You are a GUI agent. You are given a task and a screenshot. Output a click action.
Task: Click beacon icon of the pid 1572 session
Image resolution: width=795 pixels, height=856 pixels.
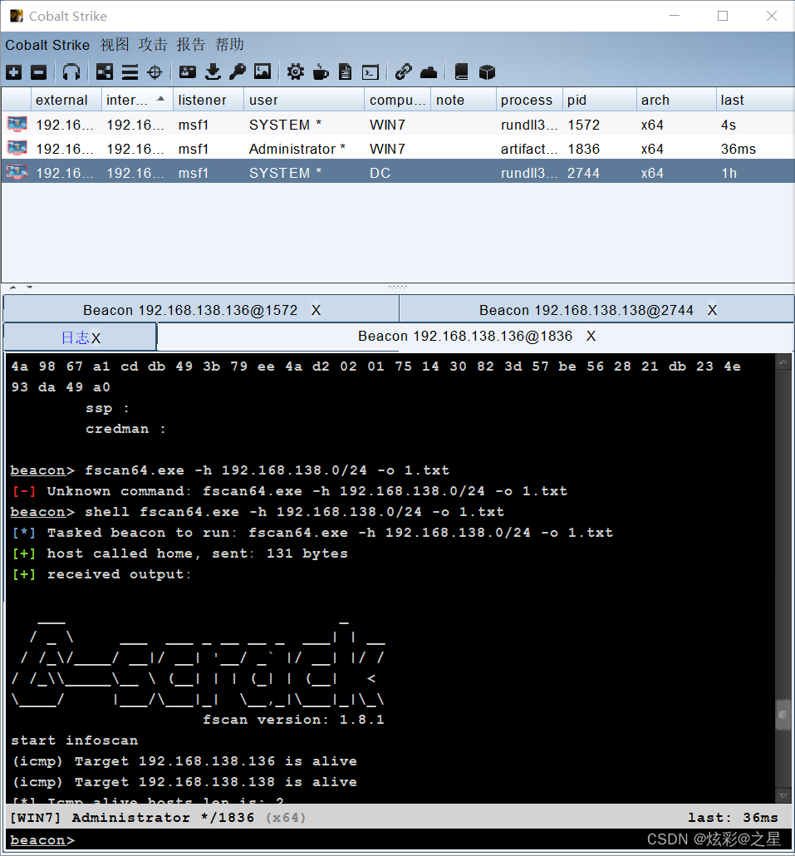point(17,124)
